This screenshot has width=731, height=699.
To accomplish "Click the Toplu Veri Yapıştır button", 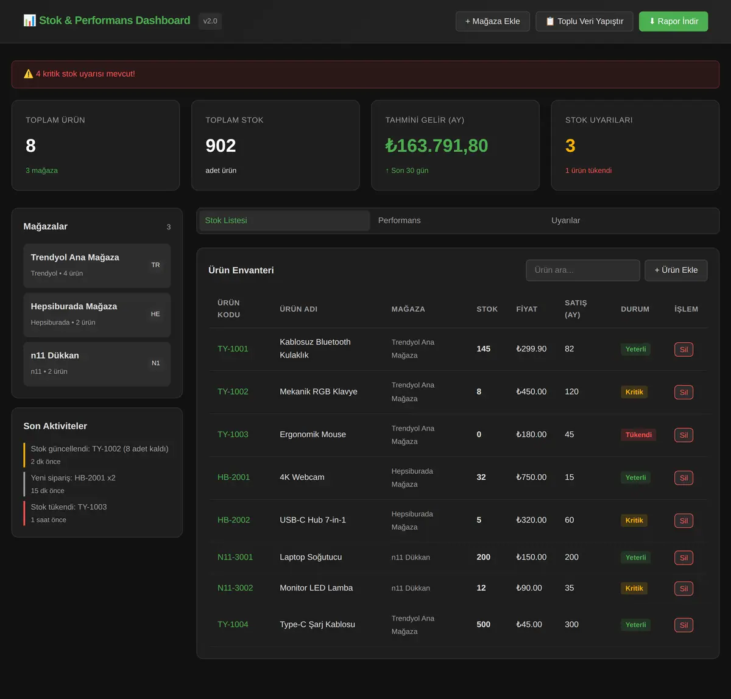I will coord(584,21).
